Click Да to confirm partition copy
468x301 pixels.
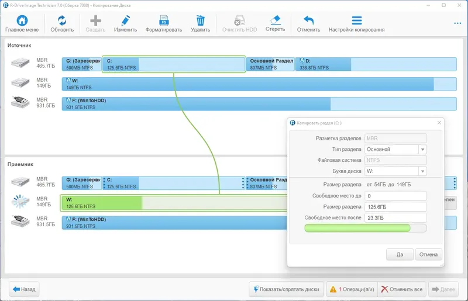tap(400, 254)
